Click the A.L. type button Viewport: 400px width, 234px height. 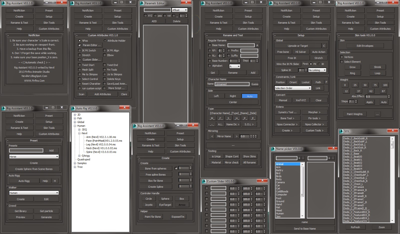tap(220, 124)
